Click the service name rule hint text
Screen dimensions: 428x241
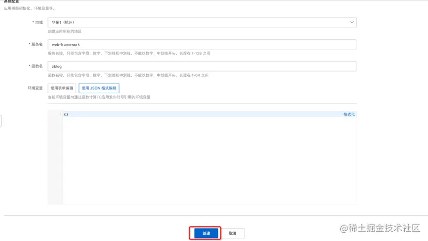pyautogui.click(x=129, y=54)
